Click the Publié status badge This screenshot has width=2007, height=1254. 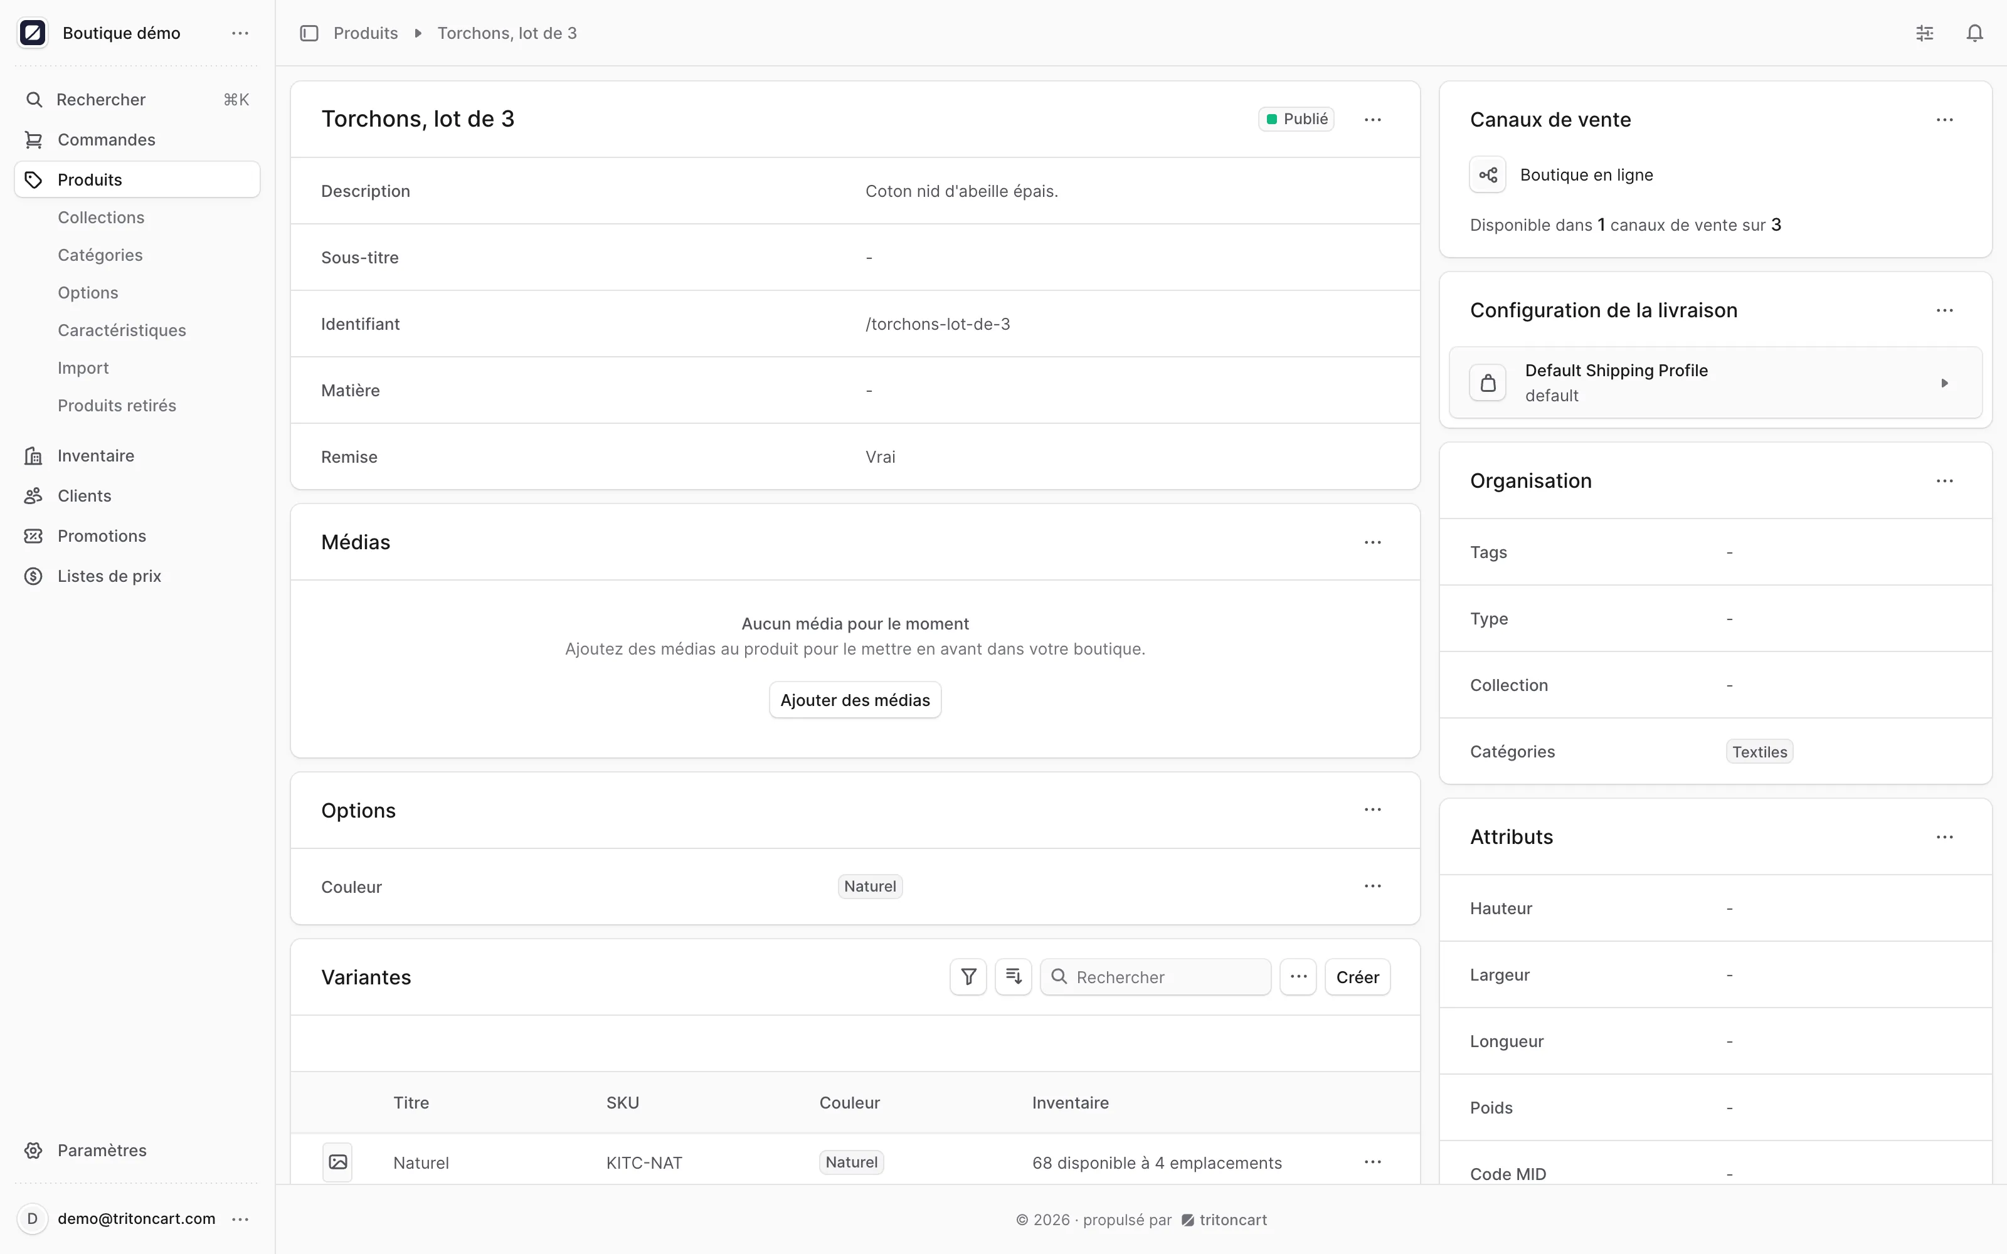click(1296, 119)
